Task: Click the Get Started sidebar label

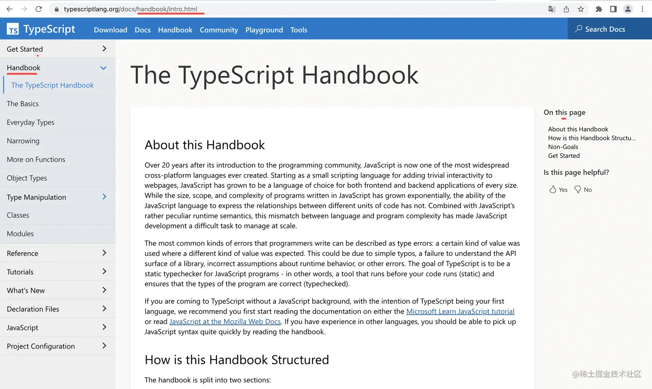Action: (x=25, y=49)
